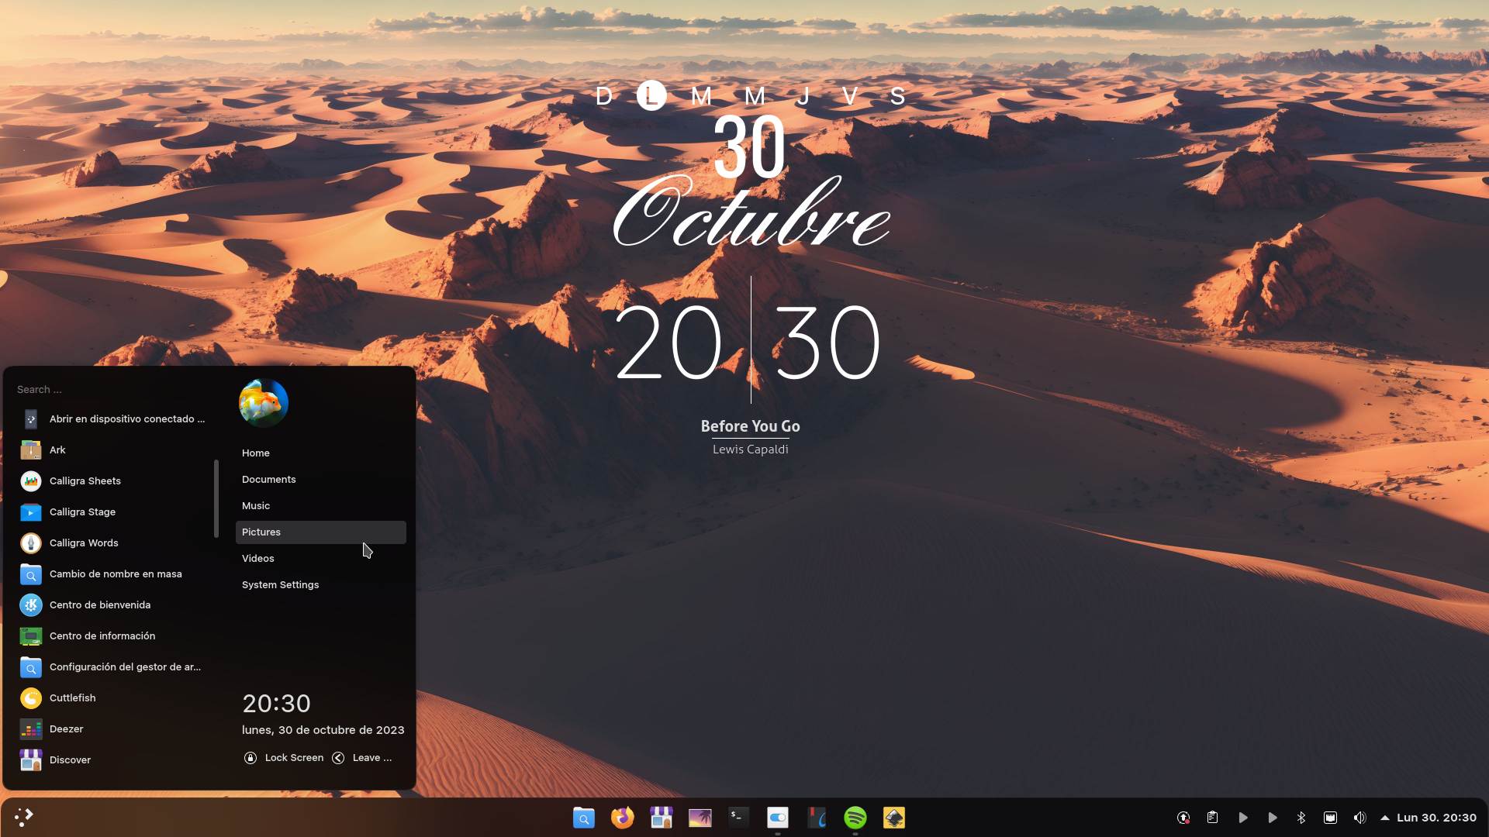Launch the terminal from the dock
The height and width of the screenshot is (837, 1489).
pyautogui.click(x=739, y=818)
